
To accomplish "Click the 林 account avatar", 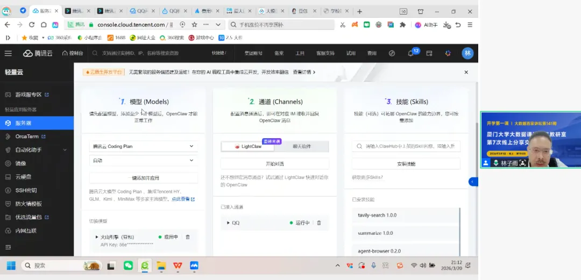I will pyautogui.click(x=467, y=53).
